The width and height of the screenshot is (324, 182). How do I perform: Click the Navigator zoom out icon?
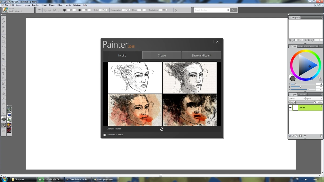(306, 40)
